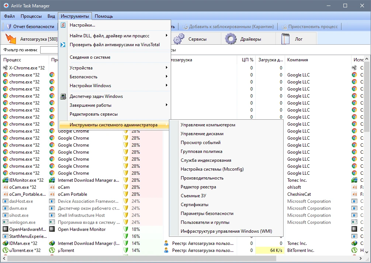Image resolution: width=371 pixels, height=263 pixels.
Task: Open the Процессы menu
Action: pyautogui.click(x=31, y=16)
